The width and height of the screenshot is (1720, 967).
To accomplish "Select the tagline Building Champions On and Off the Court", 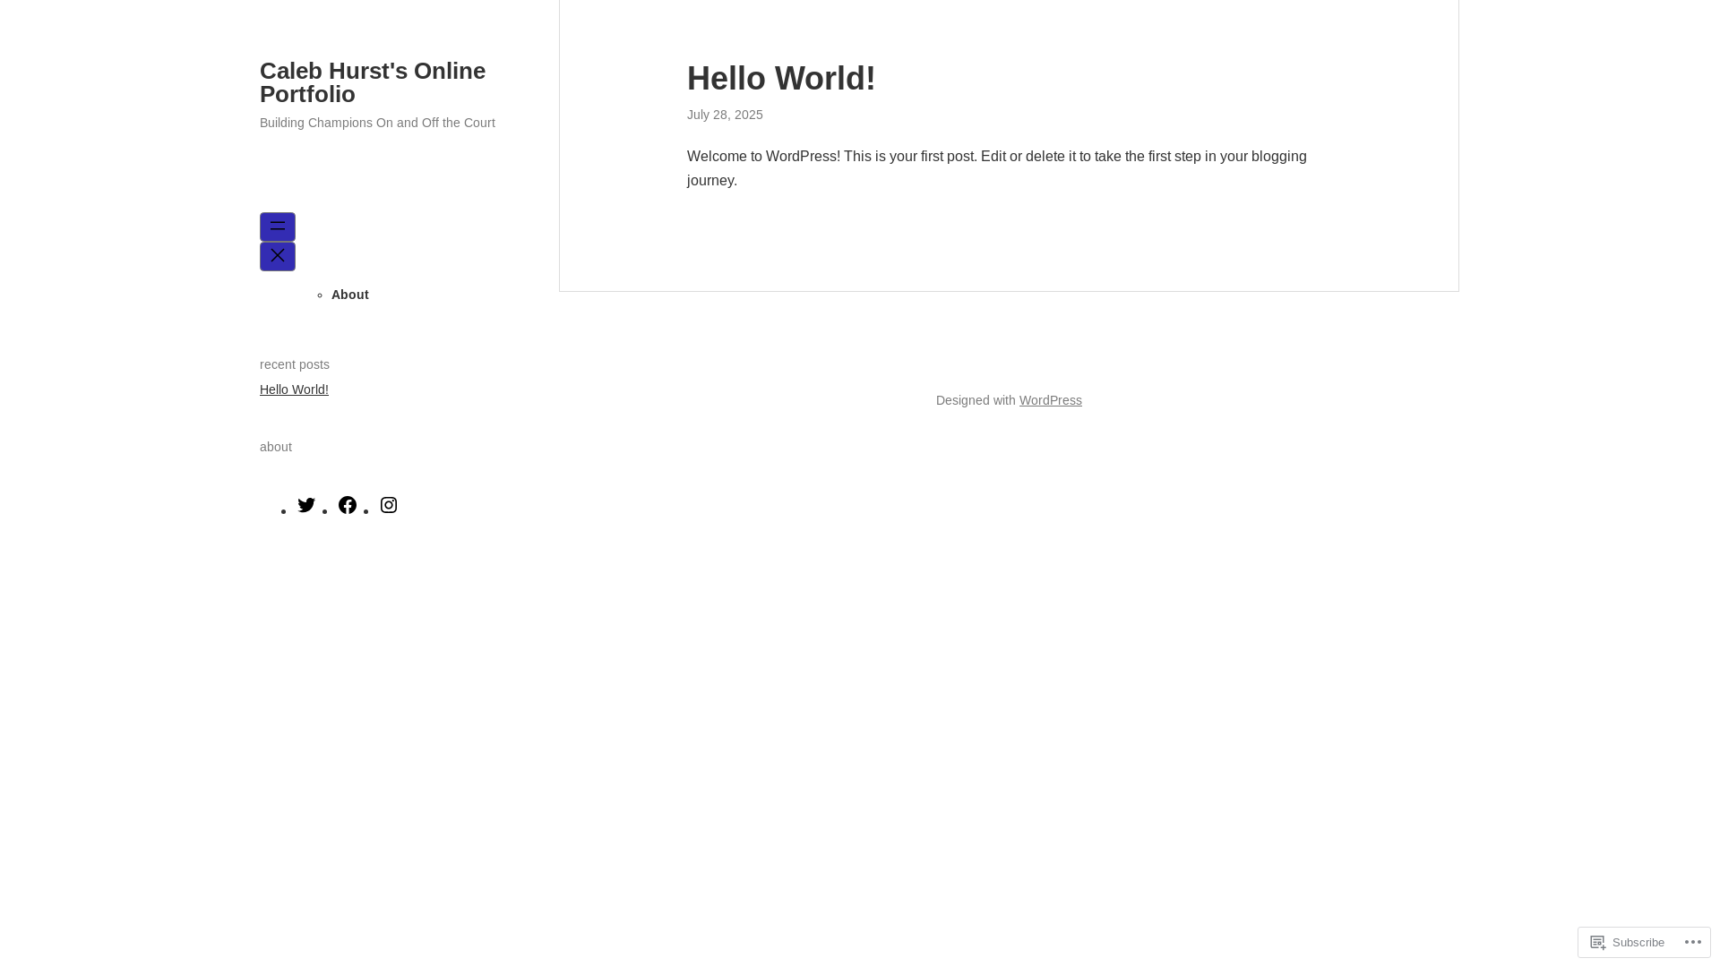I will point(377,123).
